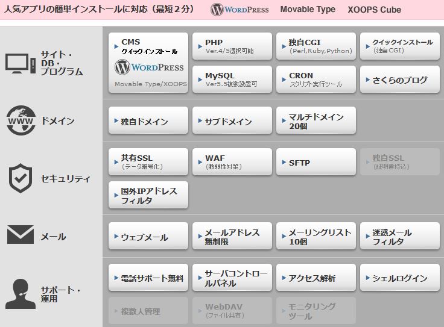
Task: Click the WordPress logo inside CMS tile
Action: coord(148,67)
